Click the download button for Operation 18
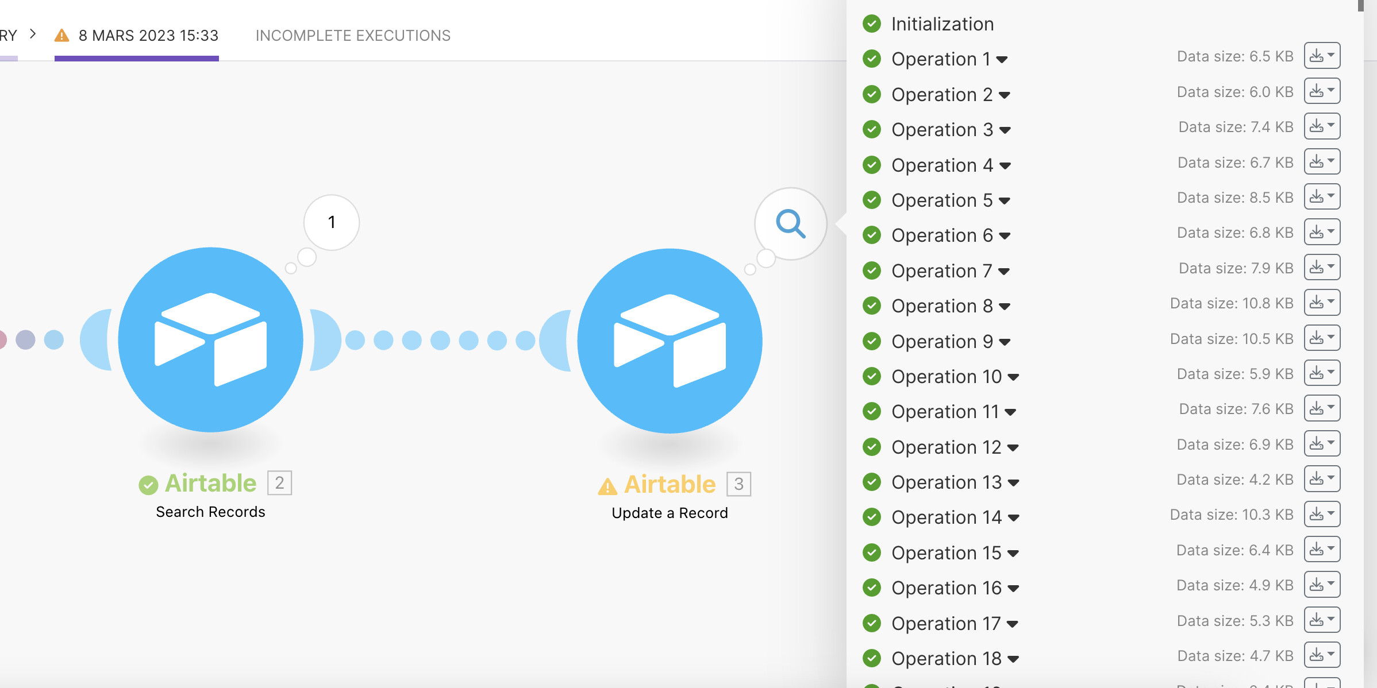1377x688 pixels. (1321, 655)
